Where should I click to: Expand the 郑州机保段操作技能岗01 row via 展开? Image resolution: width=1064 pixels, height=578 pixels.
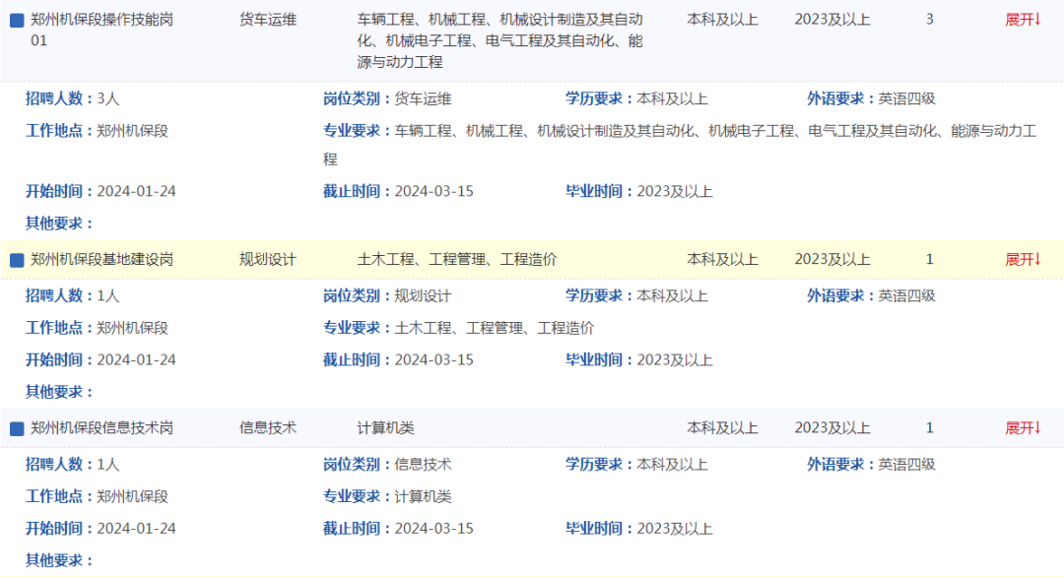click(x=1023, y=20)
